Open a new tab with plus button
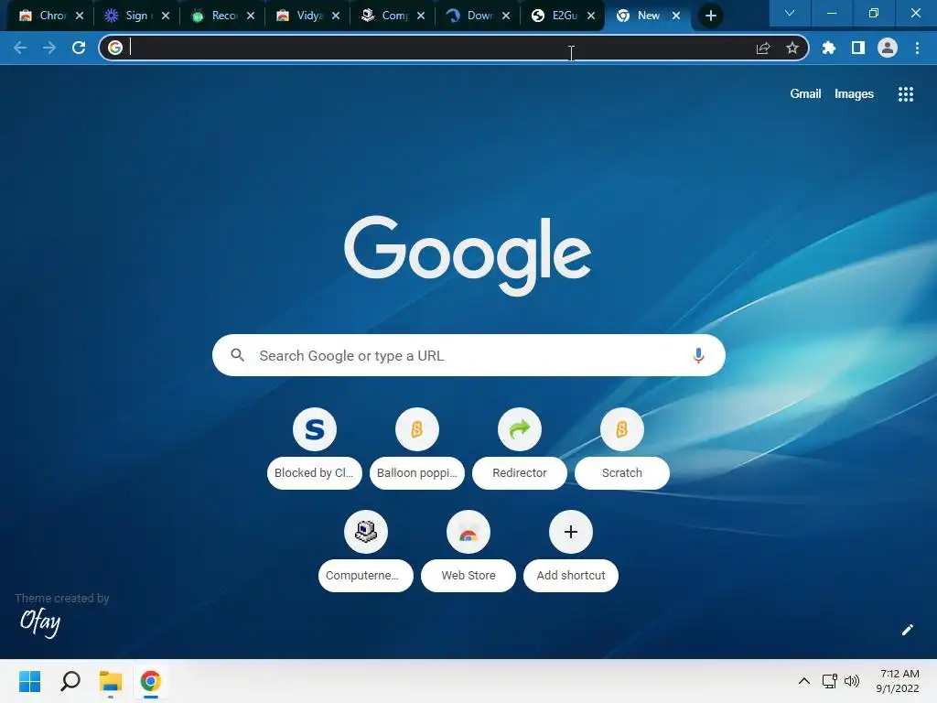937x703 pixels. click(x=710, y=16)
